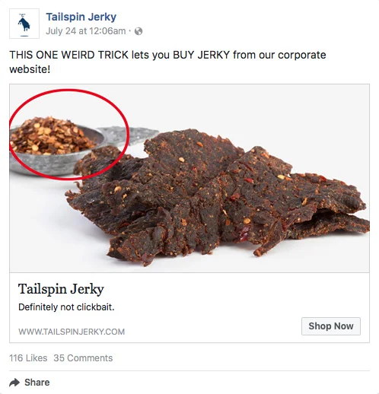View the 116 Likes count

[x=28, y=358]
